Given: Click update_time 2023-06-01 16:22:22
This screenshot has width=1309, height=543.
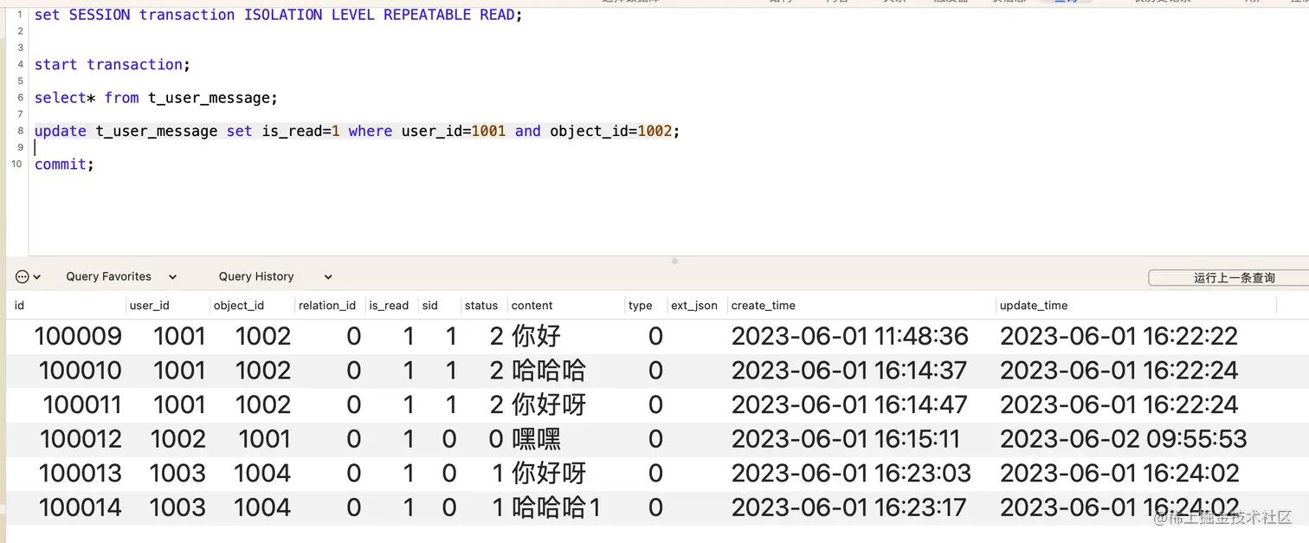Looking at the screenshot, I should click(x=1119, y=336).
